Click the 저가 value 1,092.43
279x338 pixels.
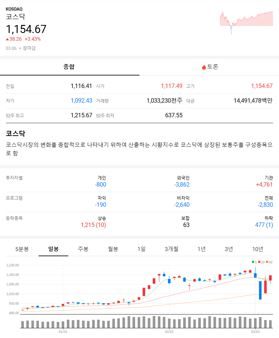pyautogui.click(x=81, y=101)
